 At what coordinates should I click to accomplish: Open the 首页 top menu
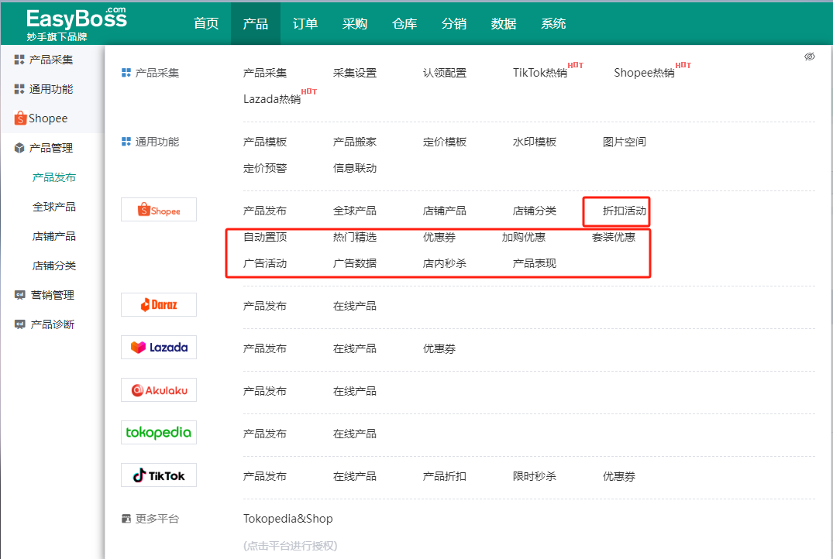click(x=206, y=24)
